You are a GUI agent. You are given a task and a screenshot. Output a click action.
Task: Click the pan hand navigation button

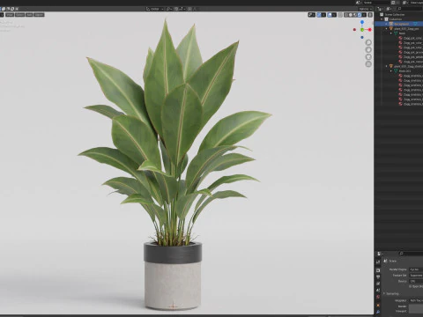pos(368,49)
